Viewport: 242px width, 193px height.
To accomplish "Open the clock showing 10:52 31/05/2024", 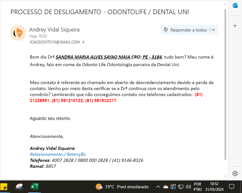I will point(214,187).
